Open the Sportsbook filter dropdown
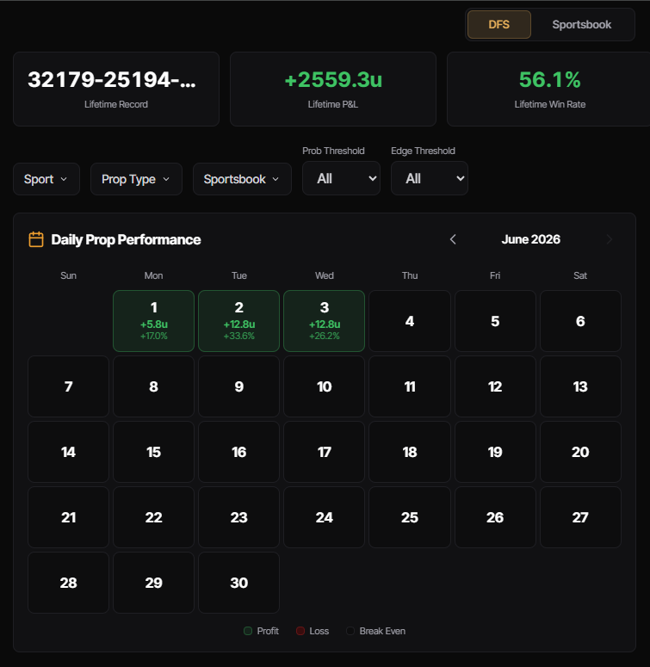This screenshot has width=650, height=667. tap(242, 179)
